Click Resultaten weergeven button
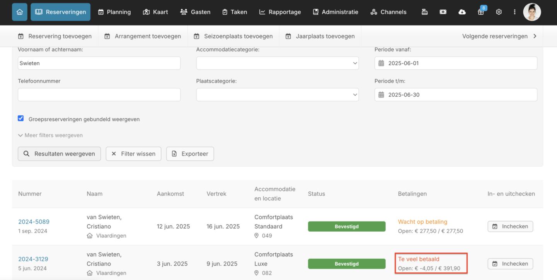 [x=59, y=154]
